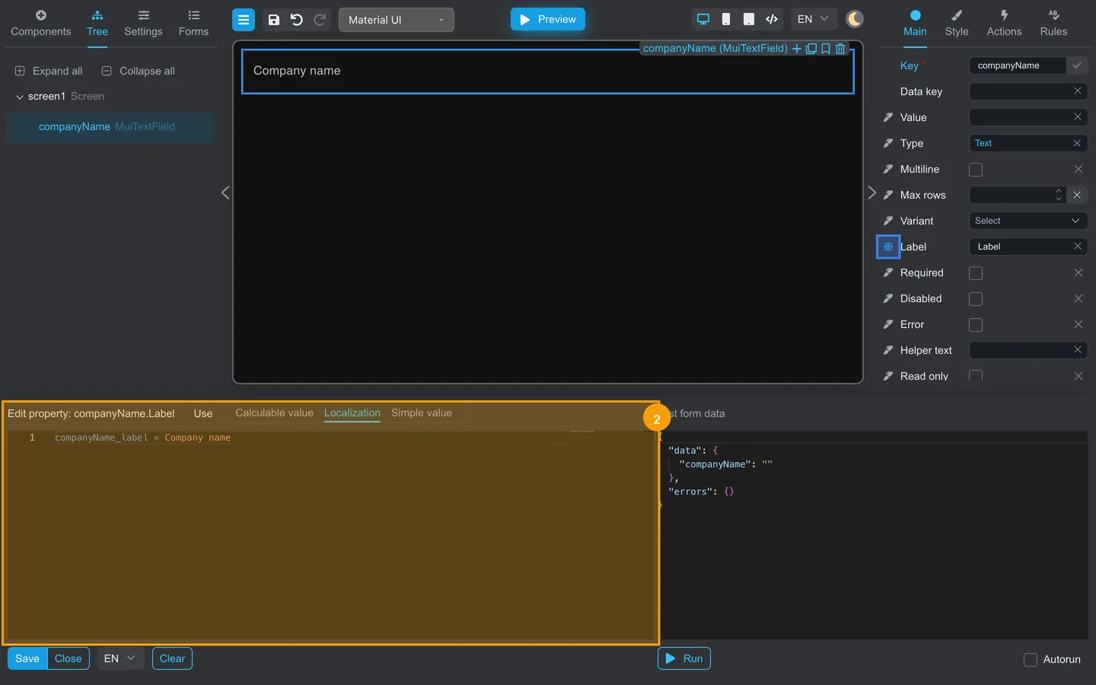Edit the Required property with its pencil icon

(x=888, y=272)
